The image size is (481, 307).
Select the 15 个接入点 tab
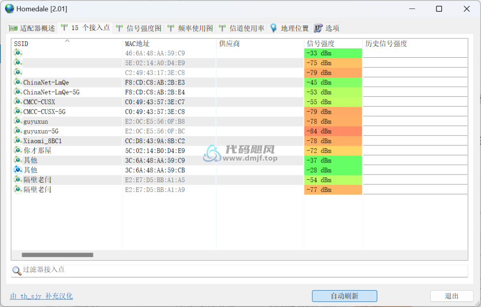point(85,28)
